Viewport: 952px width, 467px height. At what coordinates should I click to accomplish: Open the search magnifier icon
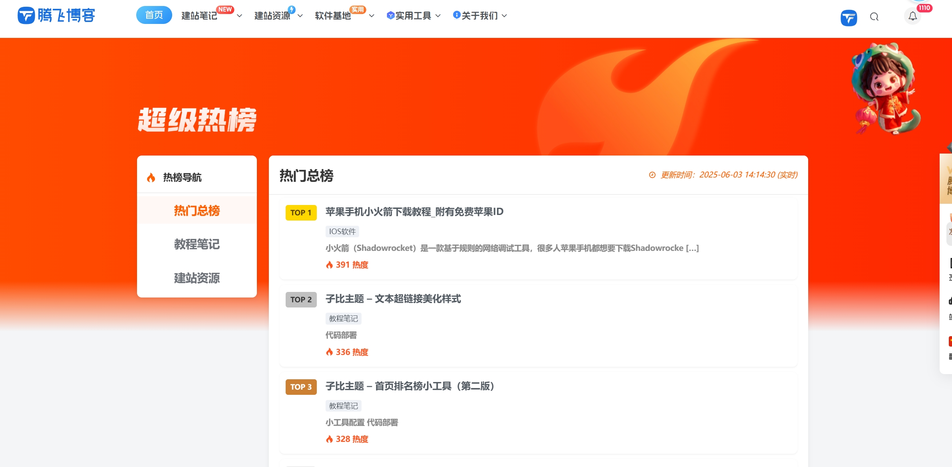pyautogui.click(x=874, y=17)
